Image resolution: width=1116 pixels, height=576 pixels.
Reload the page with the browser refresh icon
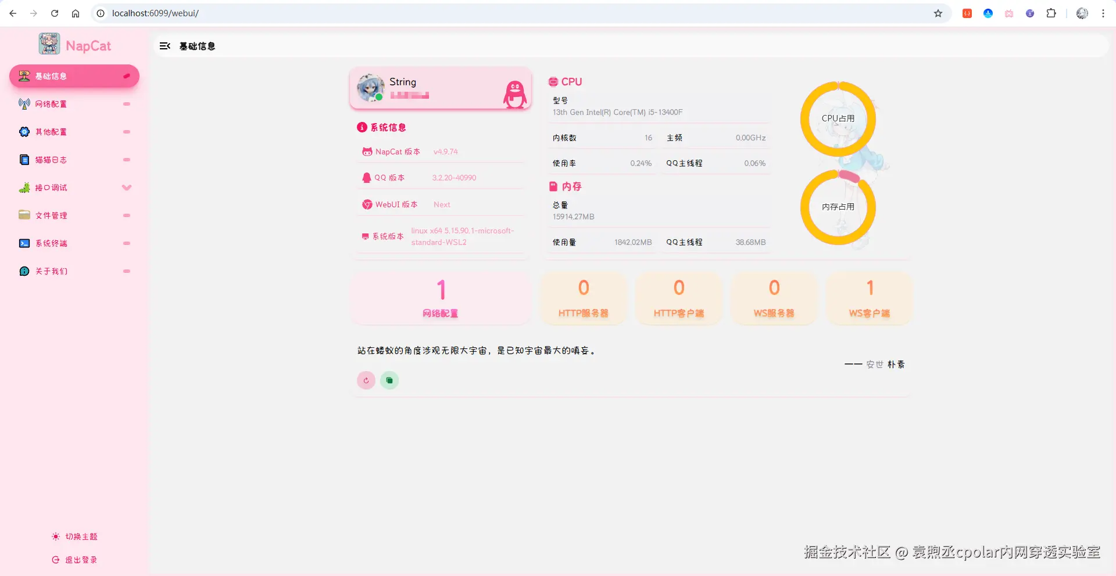(x=55, y=13)
